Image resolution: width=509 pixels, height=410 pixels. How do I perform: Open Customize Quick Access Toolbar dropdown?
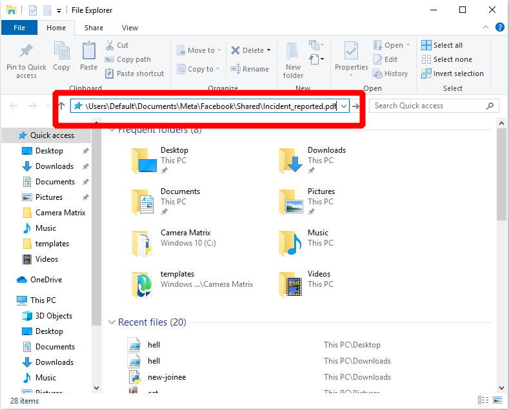tap(59, 11)
